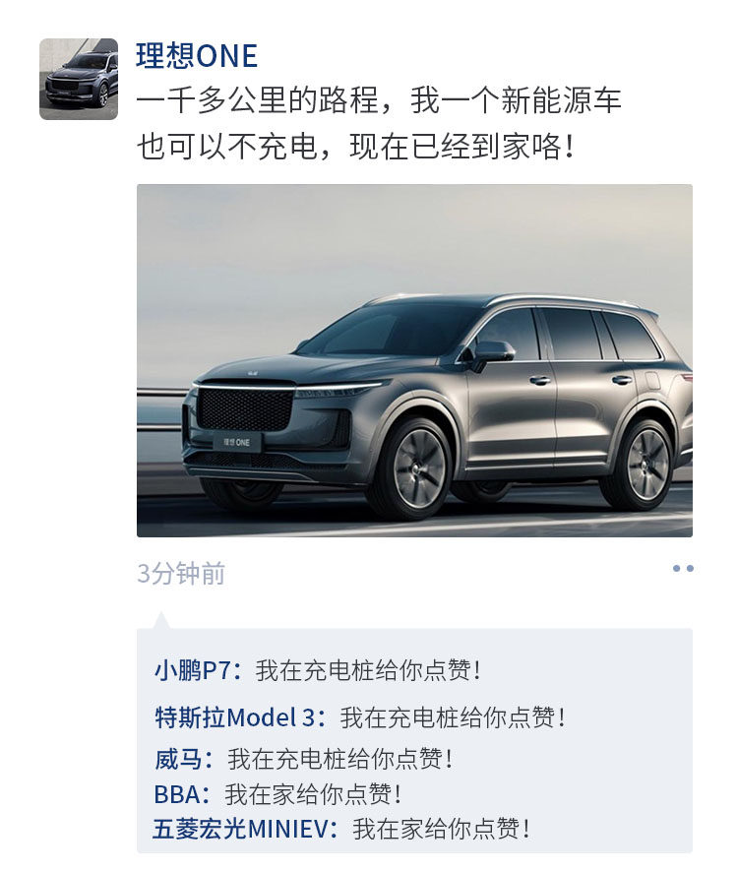Click the car's front grille in photo
This screenshot has width=738, height=872.
pos(245,409)
